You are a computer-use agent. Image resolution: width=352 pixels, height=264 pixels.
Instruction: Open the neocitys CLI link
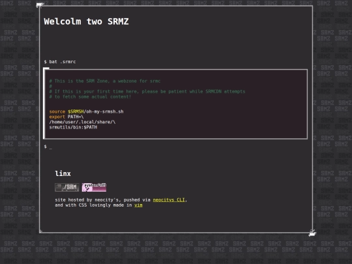(169, 200)
